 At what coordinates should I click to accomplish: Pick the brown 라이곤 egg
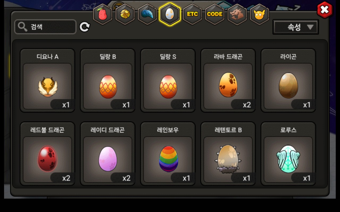288,80
